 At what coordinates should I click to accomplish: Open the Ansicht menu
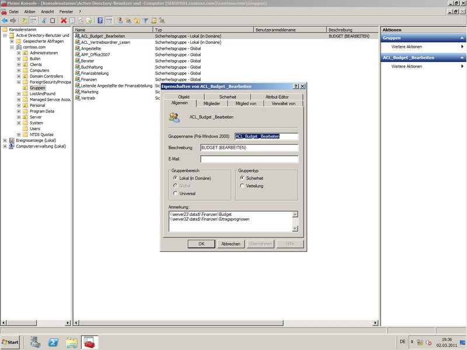tap(47, 12)
